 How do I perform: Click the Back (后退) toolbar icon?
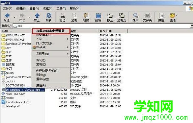click(7, 16)
